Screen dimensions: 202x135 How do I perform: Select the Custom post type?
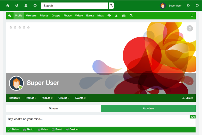click(72, 129)
